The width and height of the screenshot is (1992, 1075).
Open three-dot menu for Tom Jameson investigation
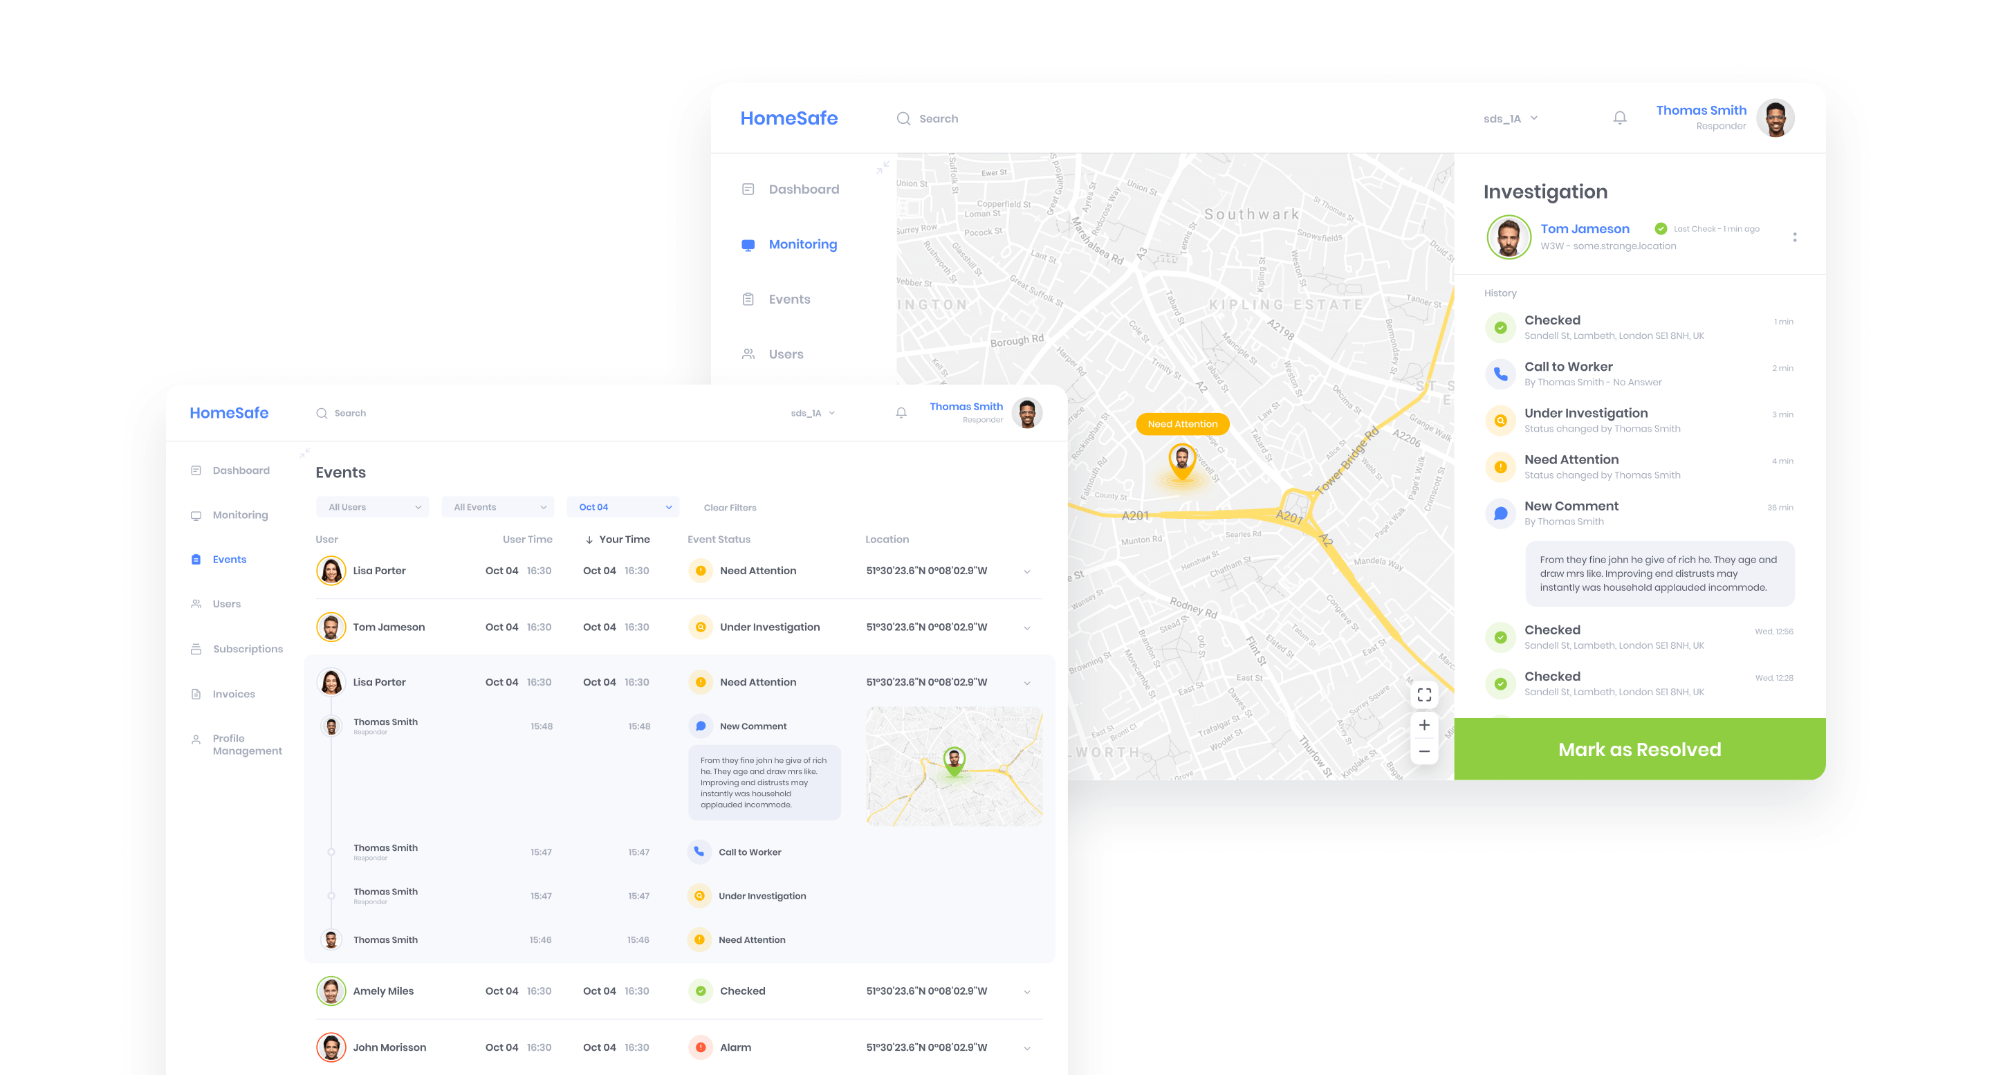(x=1794, y=237)
